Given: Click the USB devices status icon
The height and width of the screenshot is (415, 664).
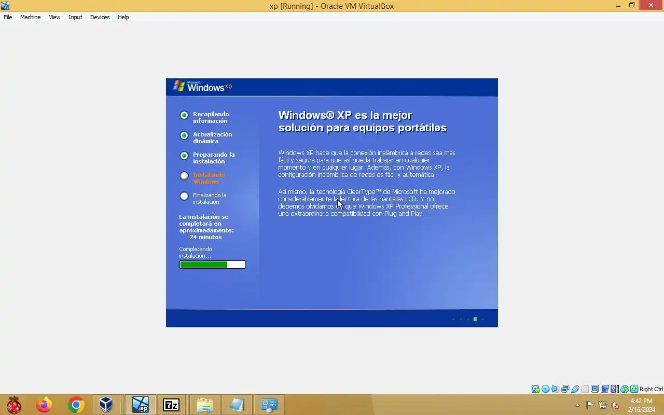Looking at the screenshot, I should [575, 389].
